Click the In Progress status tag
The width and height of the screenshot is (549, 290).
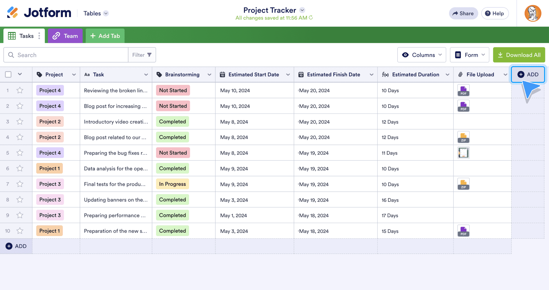click(172, 184)
